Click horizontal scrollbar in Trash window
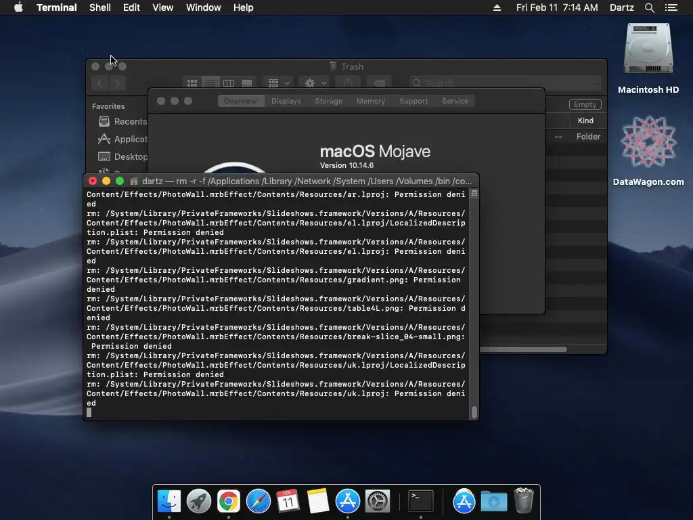The image size is (693, 520). point(523,349)
